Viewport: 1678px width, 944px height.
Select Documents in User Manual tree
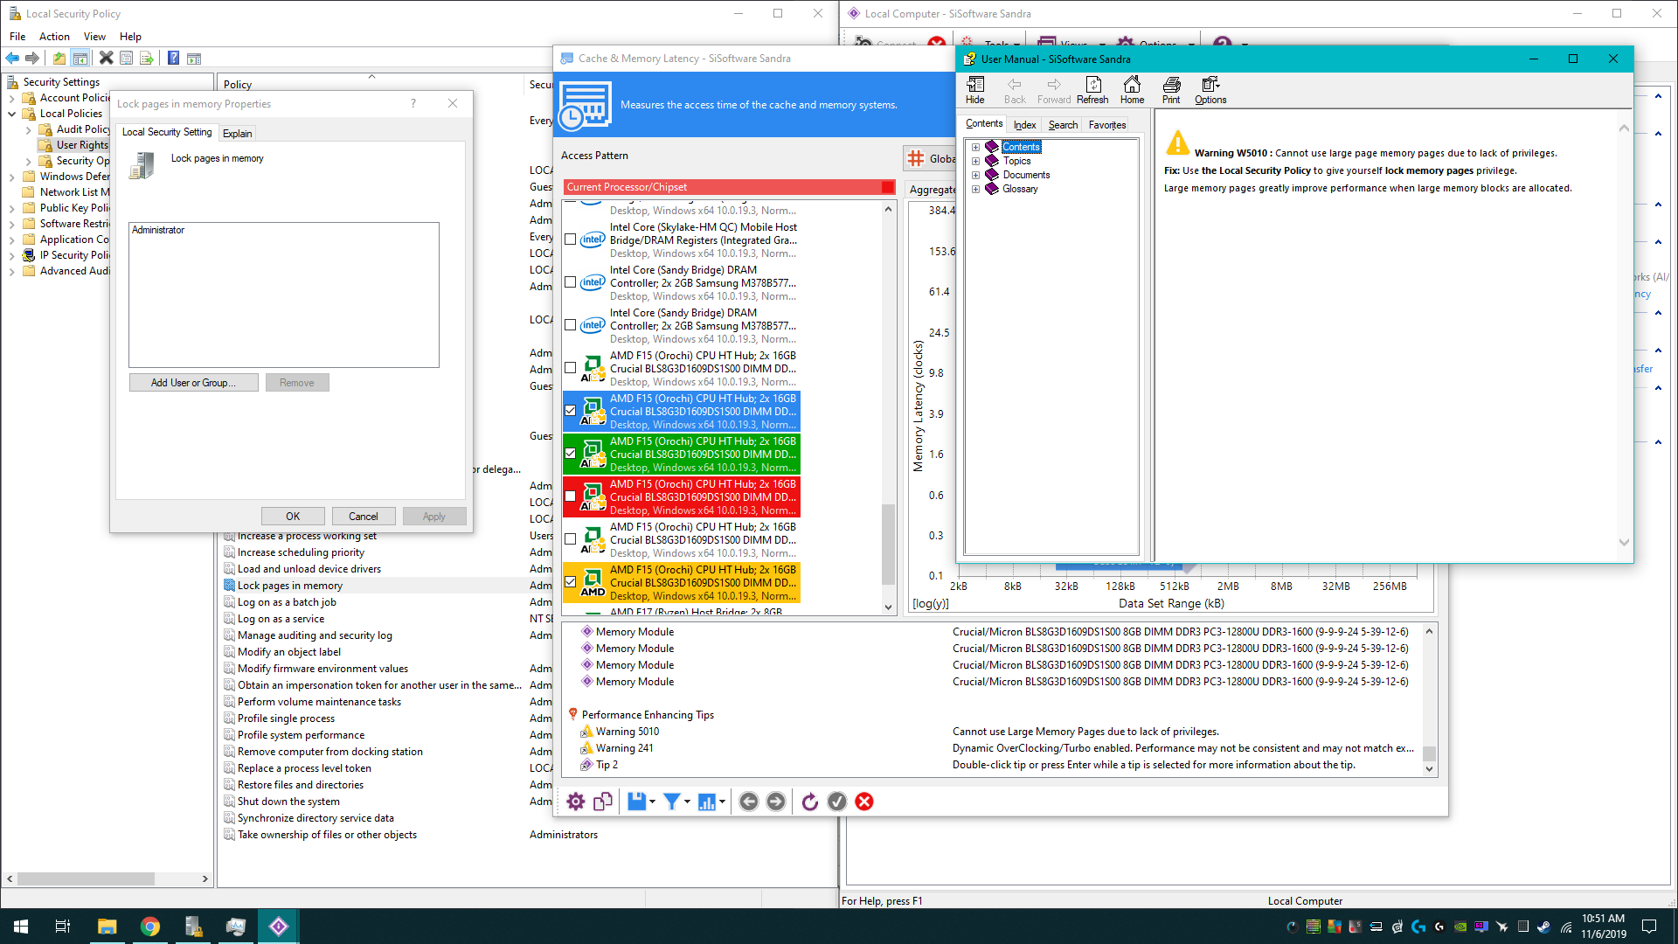point(1026,175)
